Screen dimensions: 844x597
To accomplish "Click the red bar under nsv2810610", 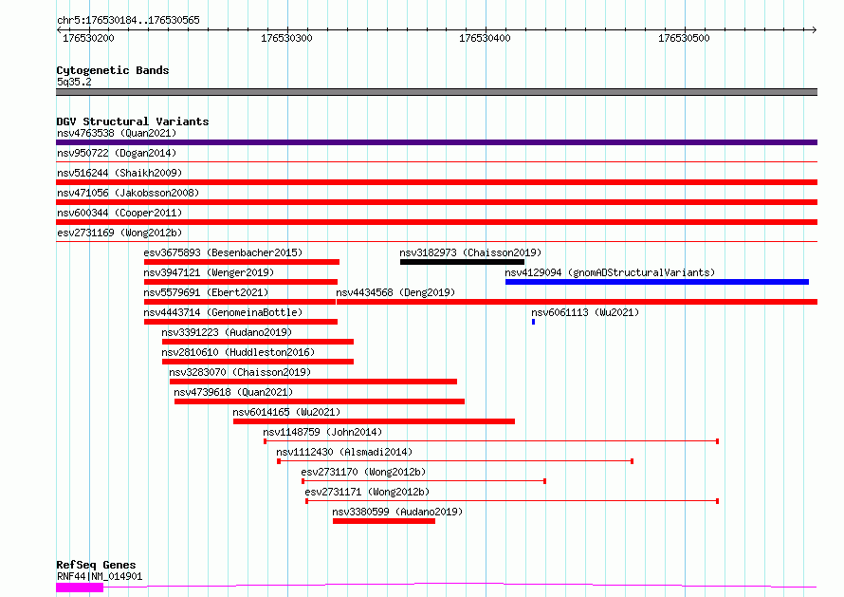I will [x=258, y=362].
